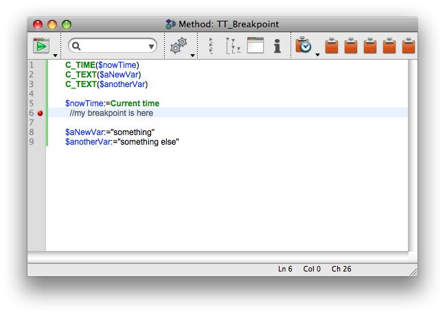Click the gears macro icon
445x314 pixels.
(x=178, y=46)
